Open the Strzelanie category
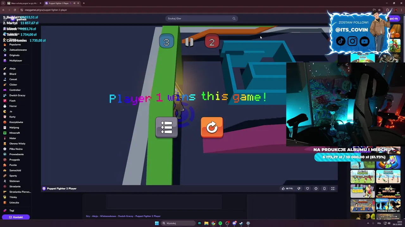405x227 pixels. coord(15,186)
